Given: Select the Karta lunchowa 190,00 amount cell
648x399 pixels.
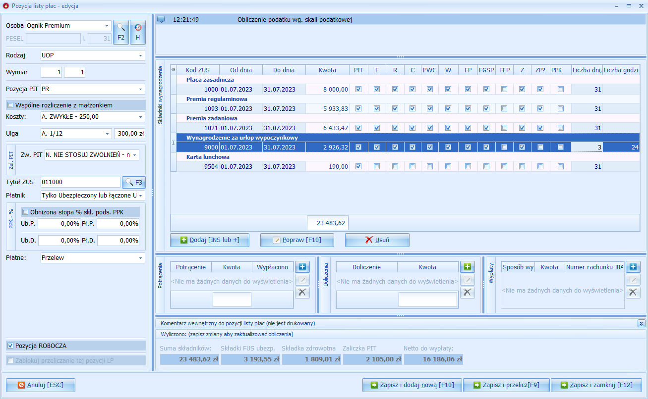Looking at the screenshot, I should (x=327, y=166).
